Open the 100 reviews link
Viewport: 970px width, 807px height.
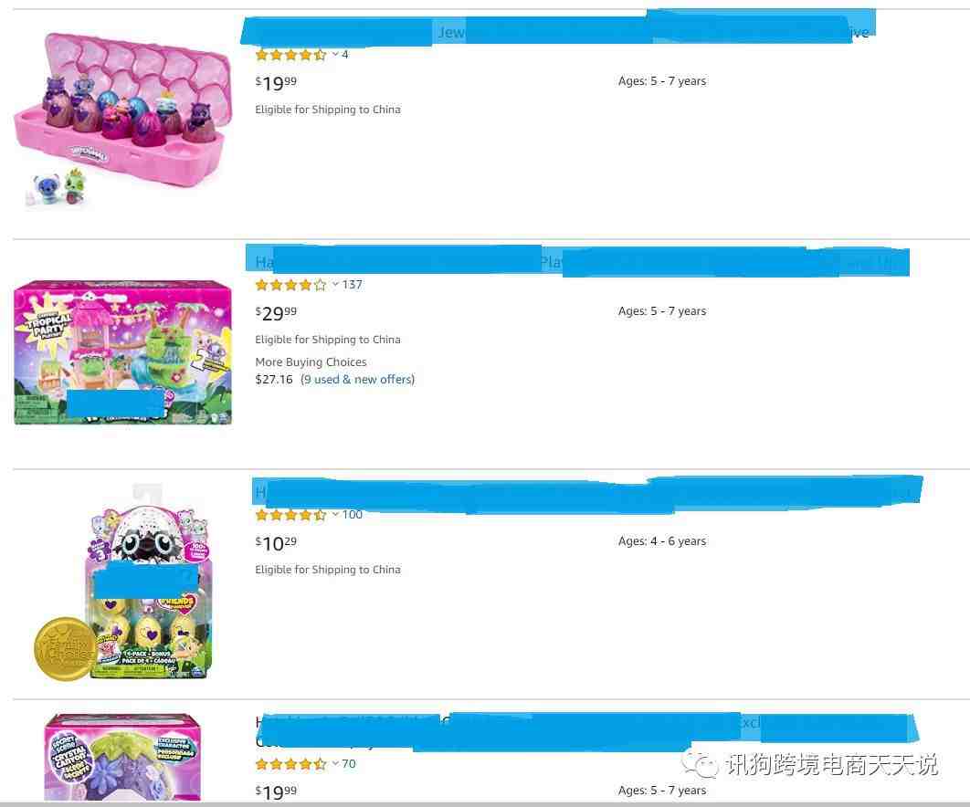pyautogui.click(x=352, y=515)
